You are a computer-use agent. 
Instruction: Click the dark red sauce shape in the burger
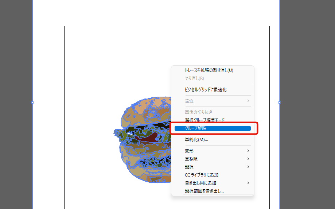tap(147, 138)
